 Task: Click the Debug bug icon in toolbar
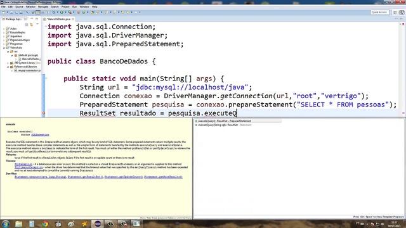click(53, 13)
